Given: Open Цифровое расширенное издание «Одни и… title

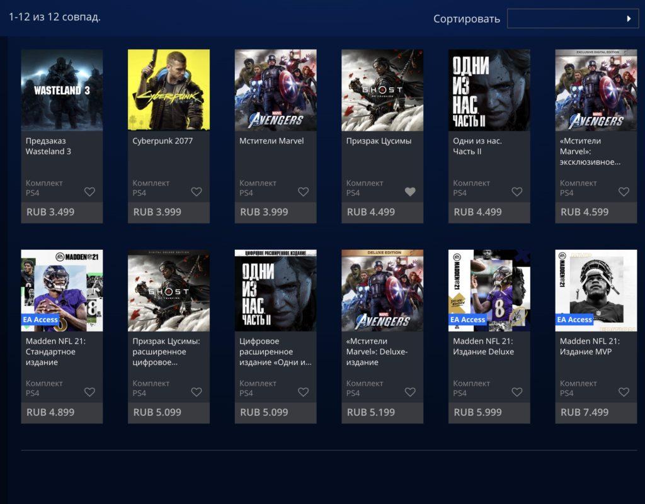Looking at the screenshot, I should click(x=276, y=352).
